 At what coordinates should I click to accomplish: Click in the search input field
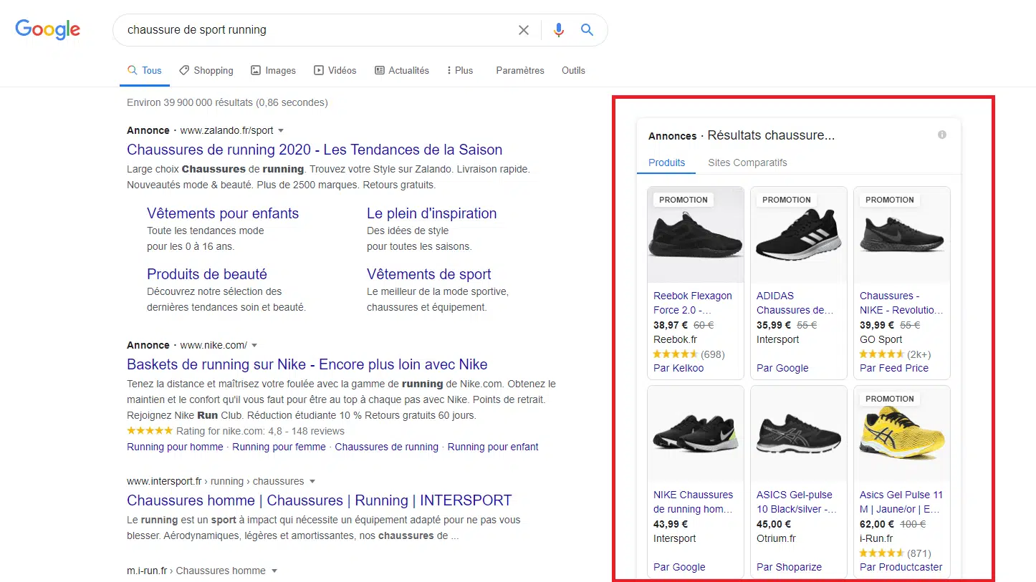pyautogui.click(x=315, y=30)
